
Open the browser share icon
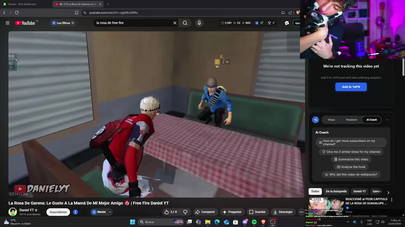click(290, 13)
